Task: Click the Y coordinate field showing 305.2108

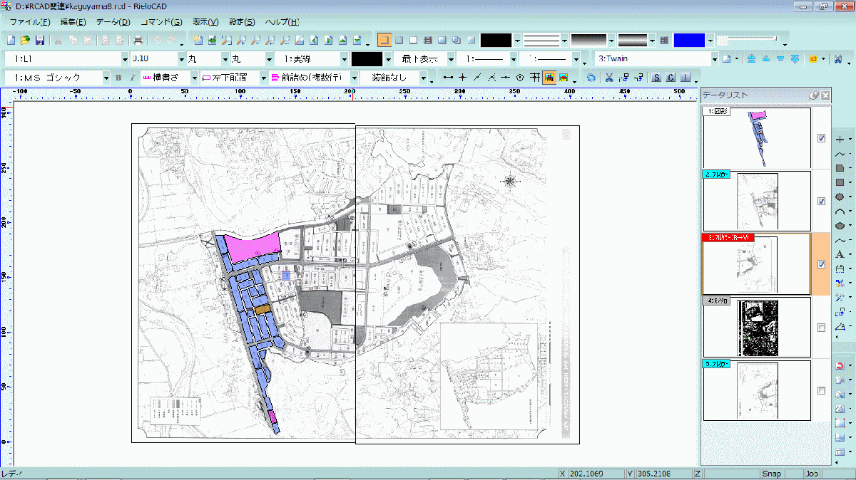Action: click(x=663, y=474)
